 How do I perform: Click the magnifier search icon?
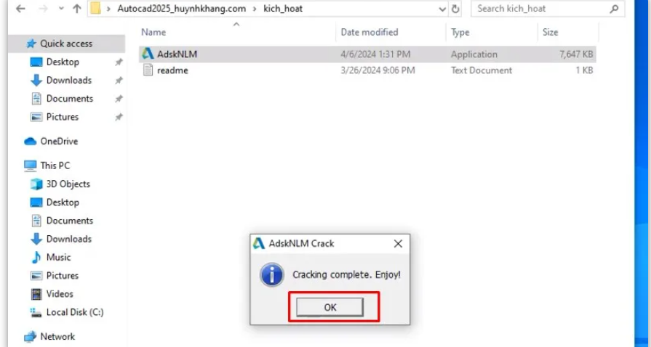click(x=614, y=9)
